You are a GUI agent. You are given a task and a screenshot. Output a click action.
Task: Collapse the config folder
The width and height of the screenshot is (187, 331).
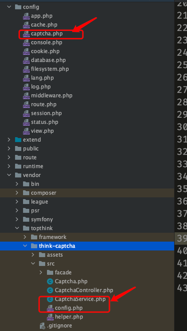click(9, 7)
